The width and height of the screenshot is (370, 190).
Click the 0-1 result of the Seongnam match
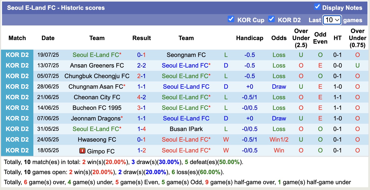click(142, 55)
